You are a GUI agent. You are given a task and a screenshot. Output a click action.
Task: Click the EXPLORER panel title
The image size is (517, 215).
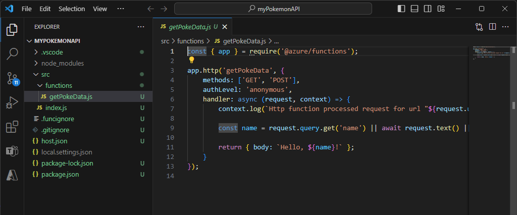pyautogui.click(x=47, y=27)
